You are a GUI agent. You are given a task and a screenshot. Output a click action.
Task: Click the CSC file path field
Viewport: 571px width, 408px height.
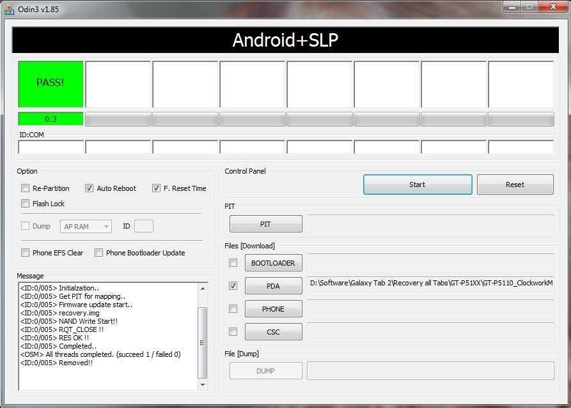coord(431,331)
